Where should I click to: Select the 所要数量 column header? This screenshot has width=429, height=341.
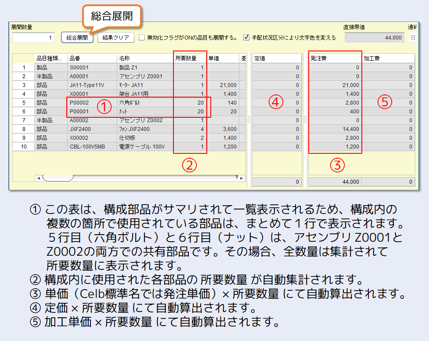[190, 58]
